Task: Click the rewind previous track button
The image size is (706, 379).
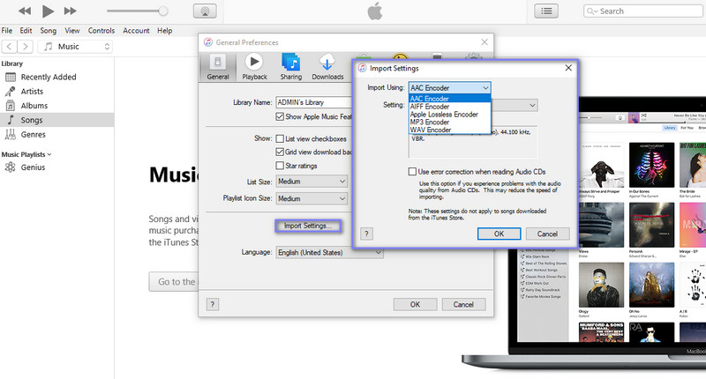Action: pyautogui.click(x=25, y=11)
